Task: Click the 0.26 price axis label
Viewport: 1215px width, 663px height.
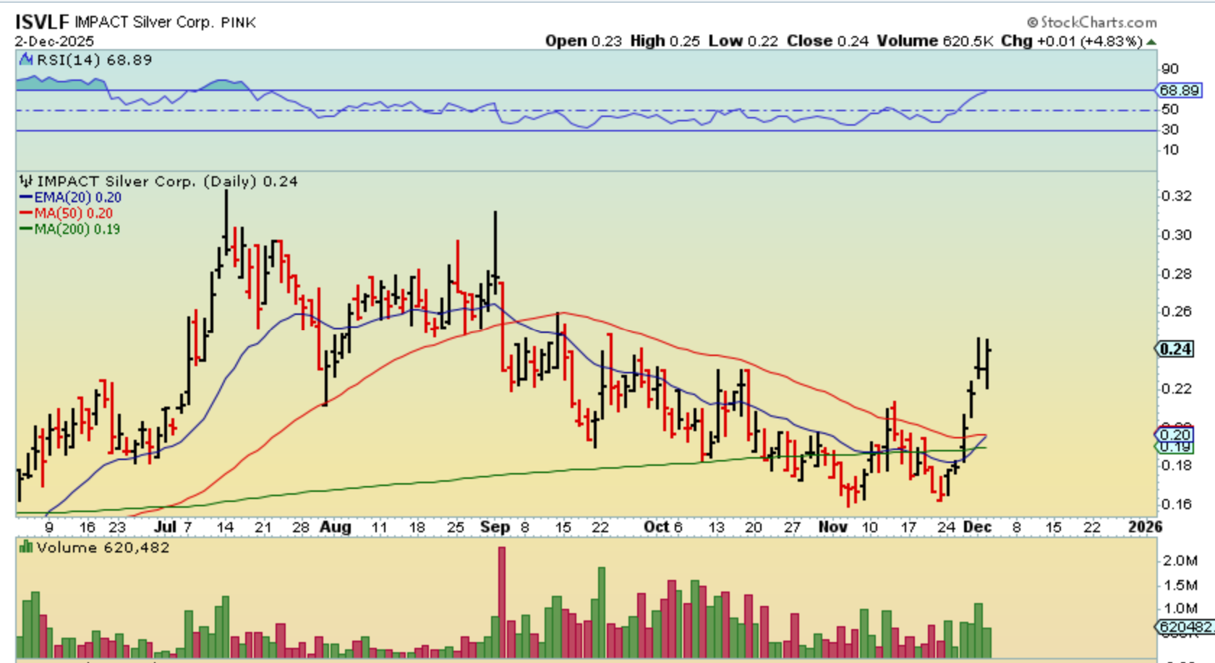Action: [1176, 312]
